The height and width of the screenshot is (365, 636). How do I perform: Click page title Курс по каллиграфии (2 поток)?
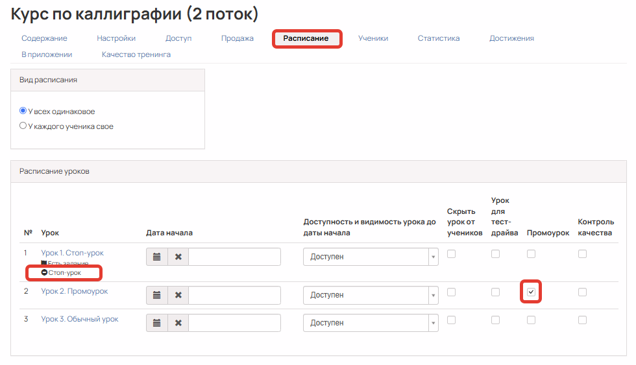pyautogui.click(x=134, y=14)
